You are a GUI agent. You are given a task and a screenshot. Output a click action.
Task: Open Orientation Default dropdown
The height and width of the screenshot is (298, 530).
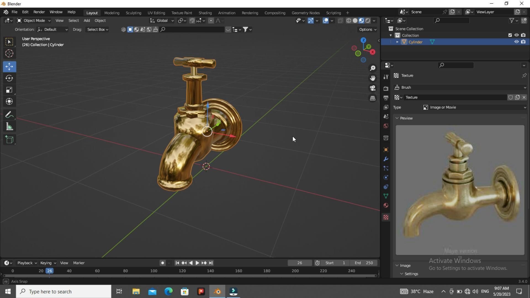tap(52, 30)
